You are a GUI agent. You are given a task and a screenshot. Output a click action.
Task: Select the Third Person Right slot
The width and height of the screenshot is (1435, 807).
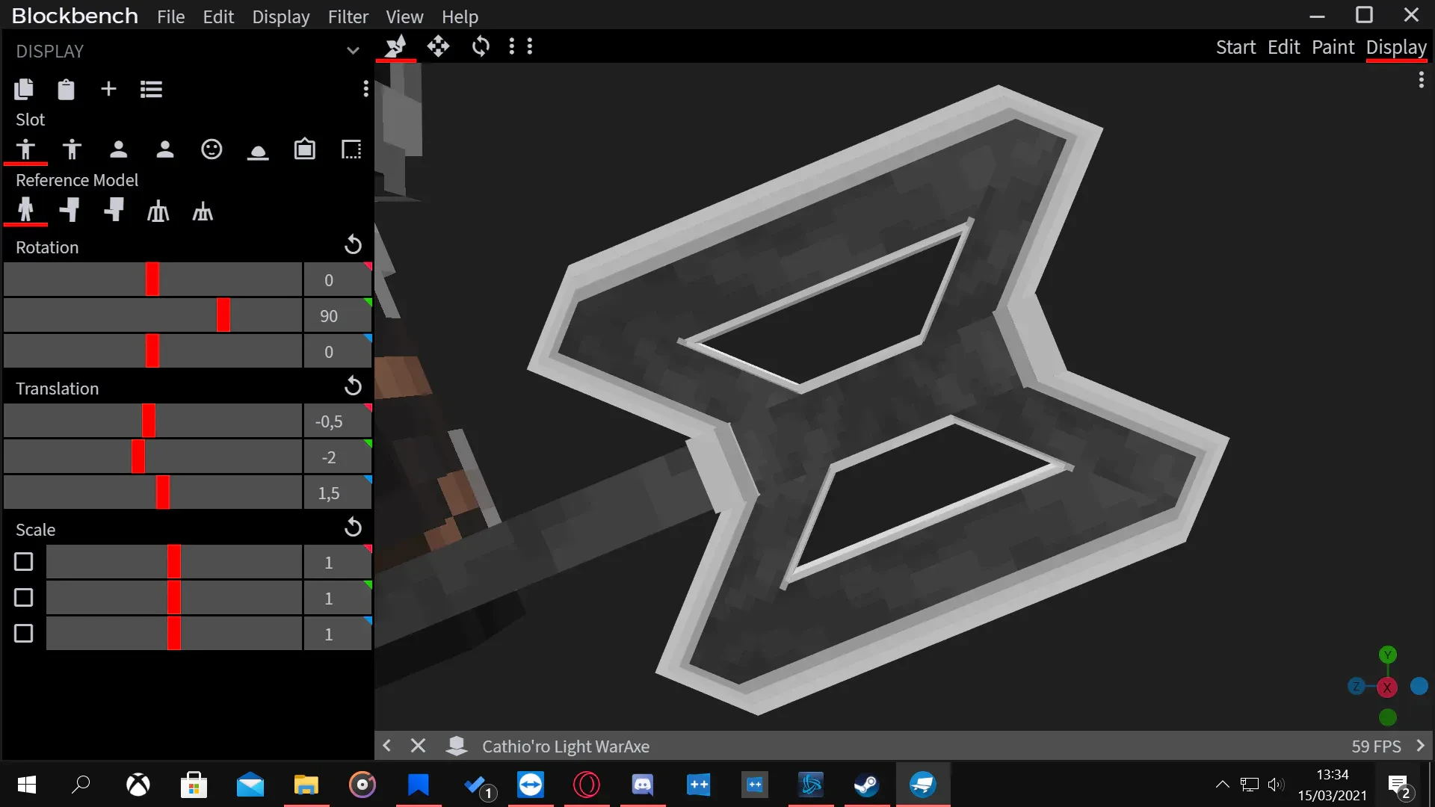(25, 149)
